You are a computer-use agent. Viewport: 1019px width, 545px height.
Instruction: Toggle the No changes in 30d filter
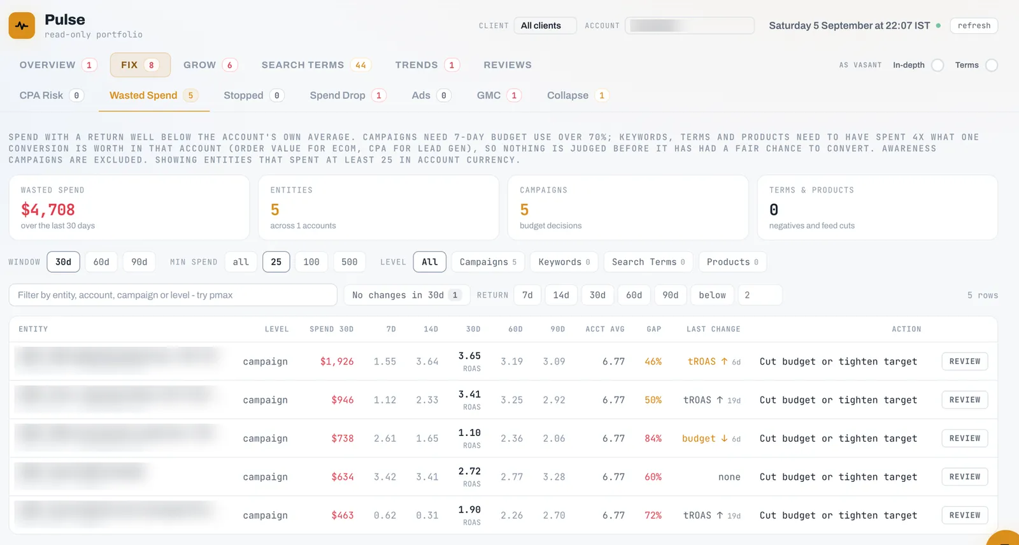pos(406,295)
